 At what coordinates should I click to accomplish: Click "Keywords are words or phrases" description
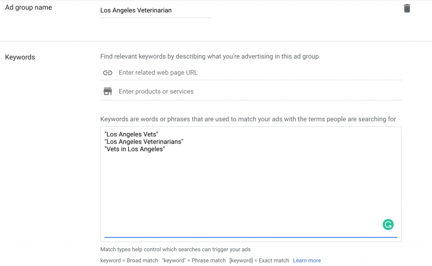tap(248, 119)
